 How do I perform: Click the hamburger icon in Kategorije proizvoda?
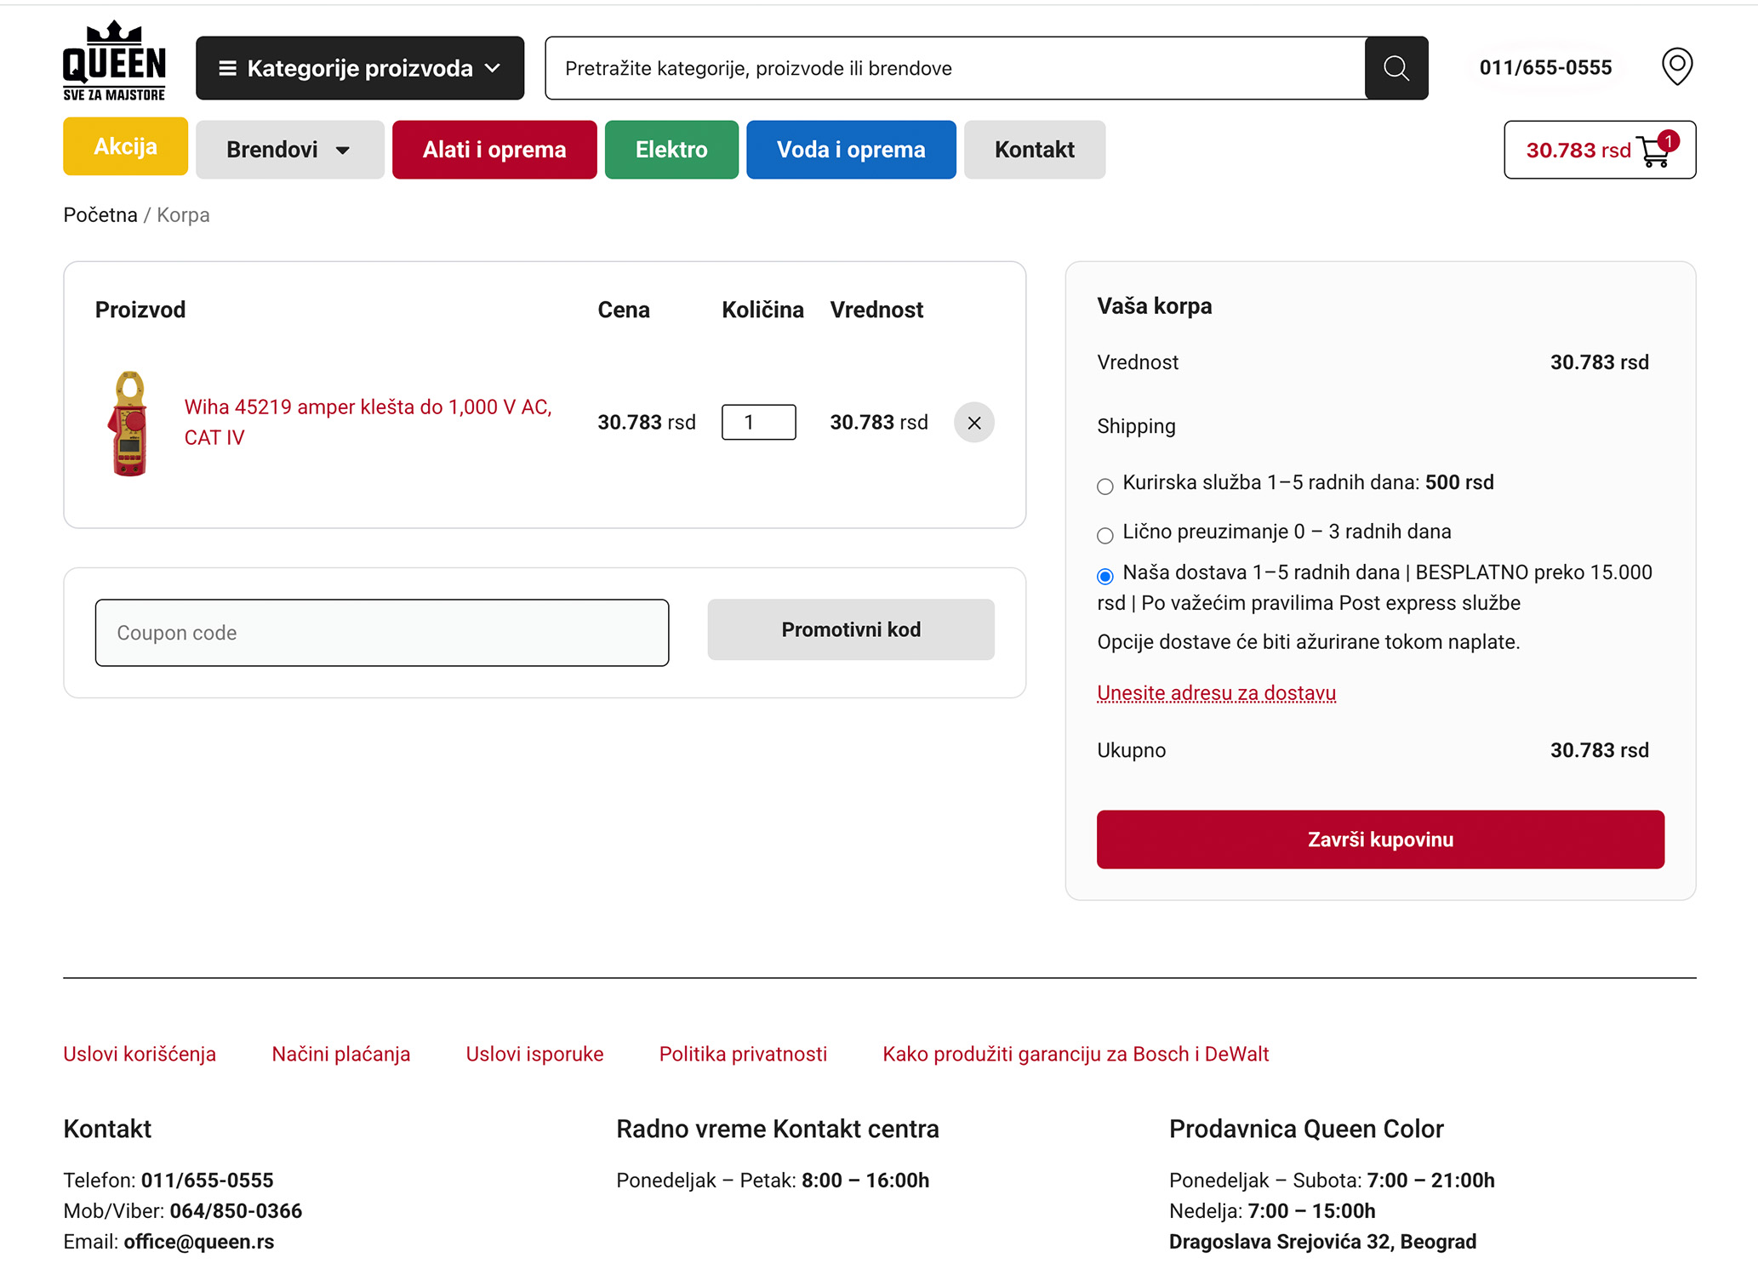227,68
